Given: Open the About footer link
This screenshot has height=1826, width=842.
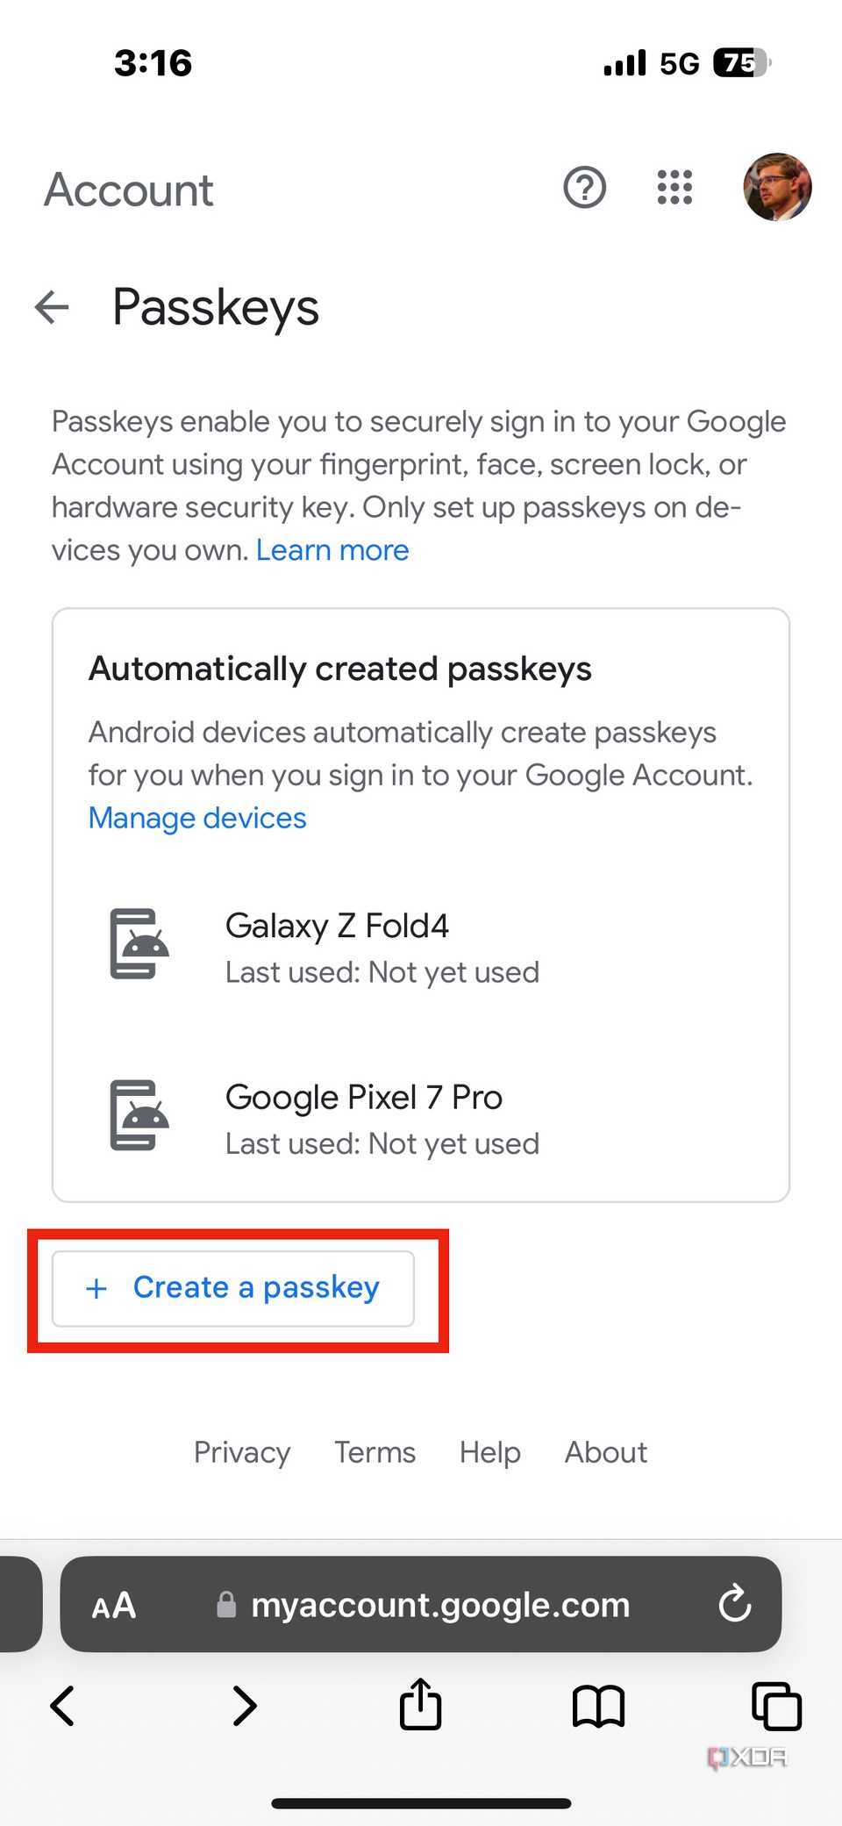Looking at the screenshot, I should point(606,1452).
